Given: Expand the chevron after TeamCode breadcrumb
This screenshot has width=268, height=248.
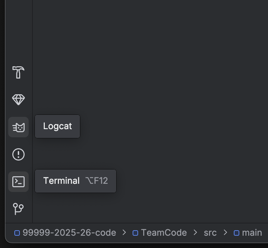Looking at the screenshot, I should tap(195, 233).
